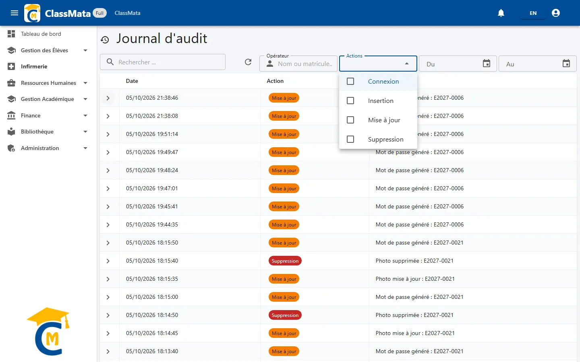Expand the Ressources Humaines submenu arrow
The height and width of the screenshot is (362, 580).
[85, 83]
